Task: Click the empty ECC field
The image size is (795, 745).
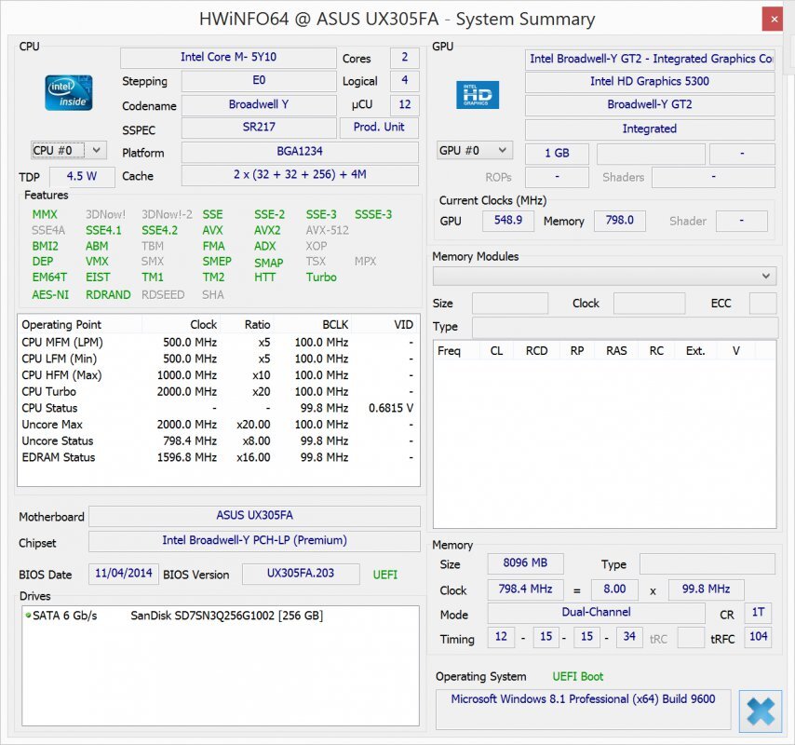Action: [x=762, y=304]
